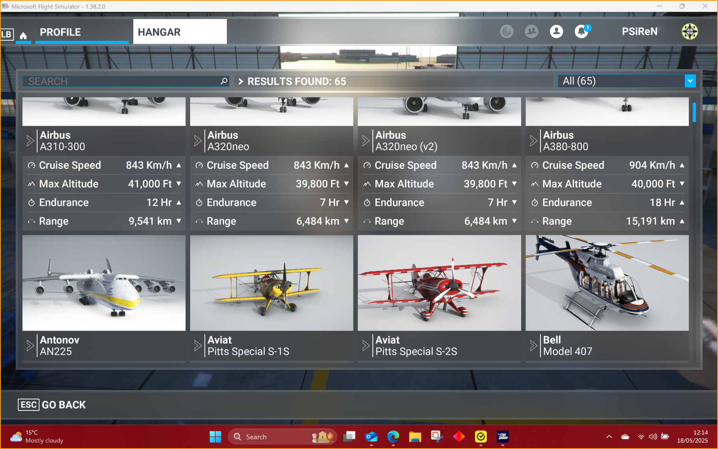Click the PSiReN gamertag crosshair avatar
This screenshot has height=449, width=718.
pos(690,32)
